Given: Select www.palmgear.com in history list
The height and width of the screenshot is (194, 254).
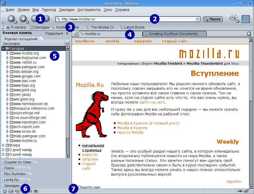Looking at the screenshot, I should [29, 67].
